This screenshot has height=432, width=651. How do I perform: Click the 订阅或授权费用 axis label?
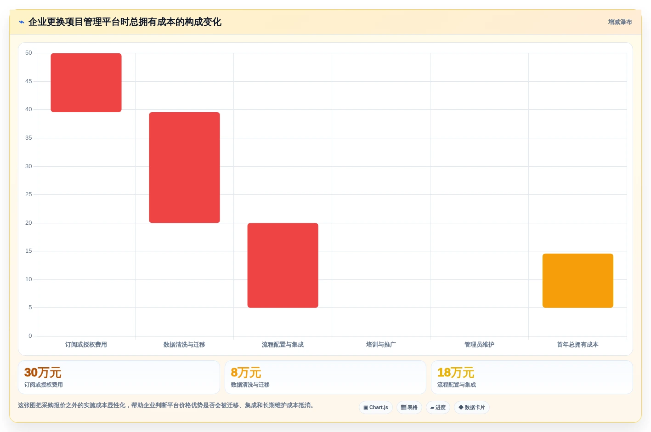pos(86,345)
